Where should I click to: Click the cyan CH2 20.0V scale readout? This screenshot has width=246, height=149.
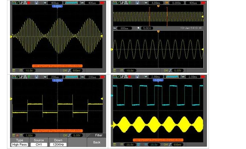(154, 145)
